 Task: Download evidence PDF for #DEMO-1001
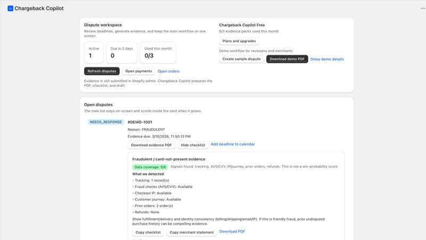pos(151,145)
